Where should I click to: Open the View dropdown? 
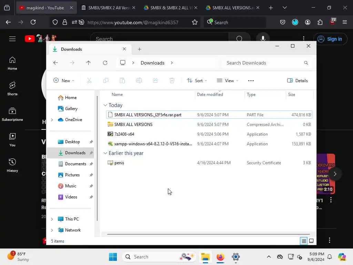click(x=228, y=81)
